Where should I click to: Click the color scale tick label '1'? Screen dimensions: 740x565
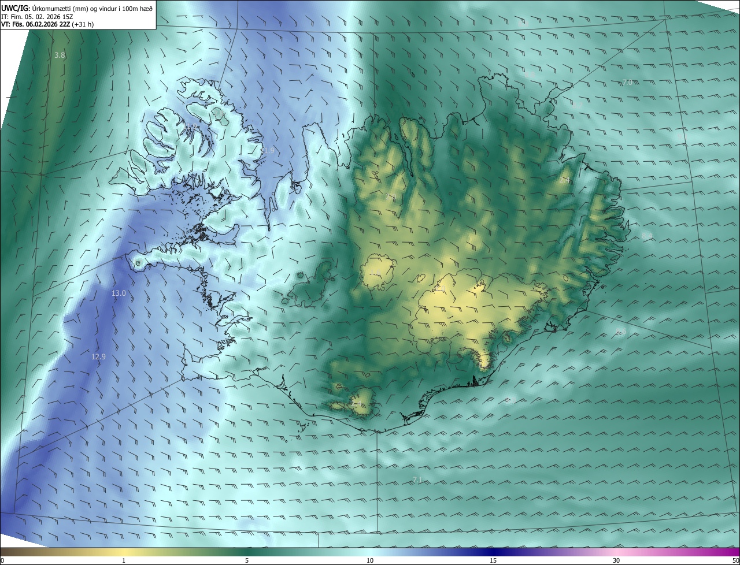pos(124,560)
